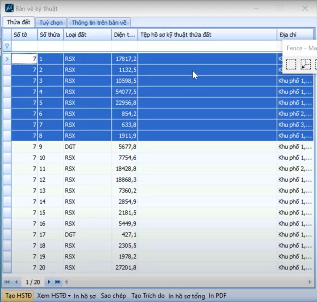Click the application logo in title bar
Image resolution: width=317 pixels, height=302 pixels.
[9, 8]
